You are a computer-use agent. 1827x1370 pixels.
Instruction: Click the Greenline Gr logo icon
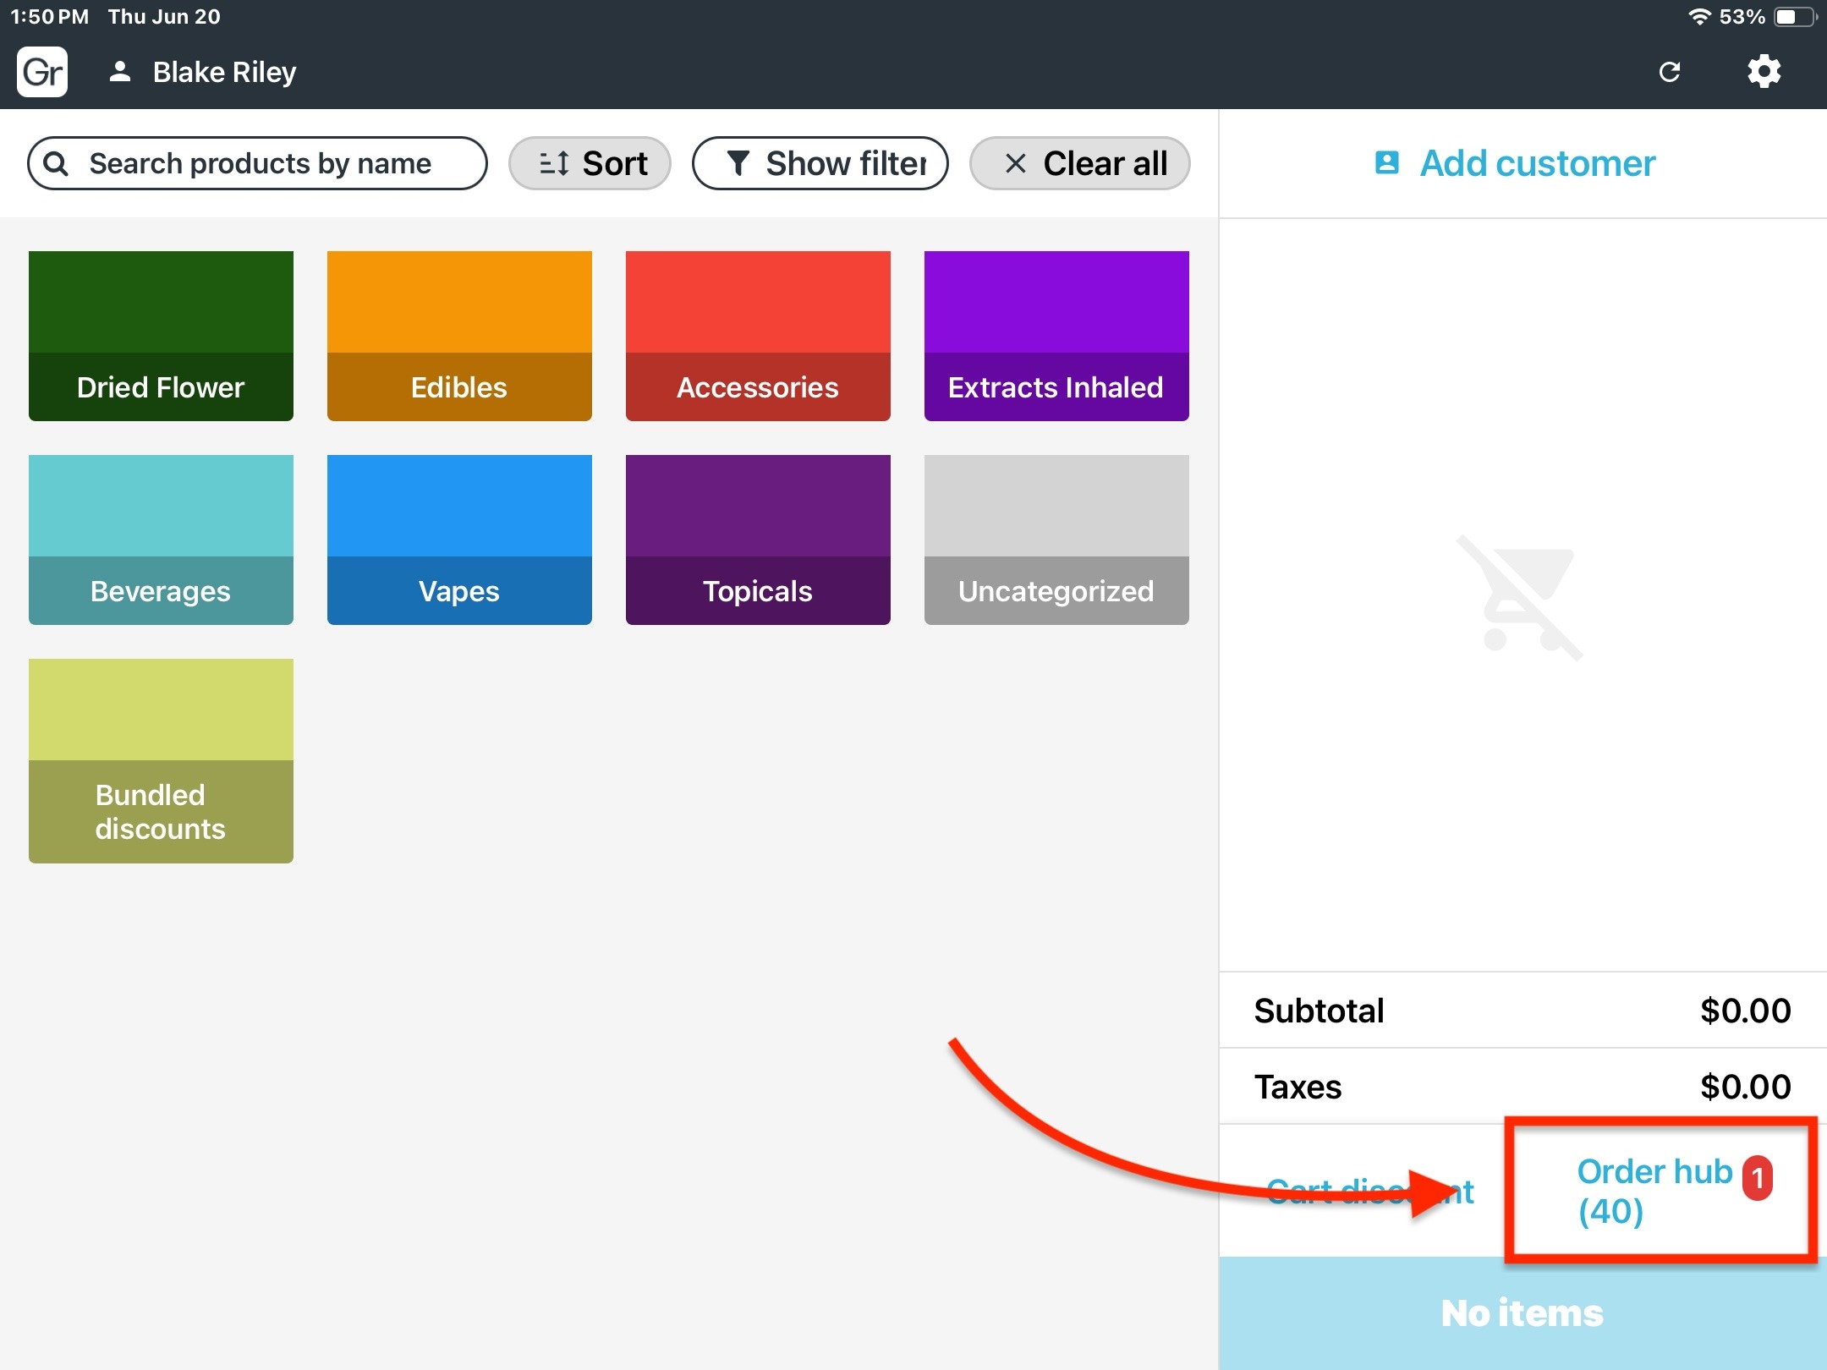tap(42, 72)
